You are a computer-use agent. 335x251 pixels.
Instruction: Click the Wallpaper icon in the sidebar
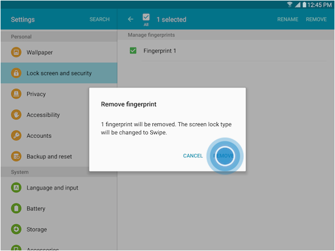[16, 52]
